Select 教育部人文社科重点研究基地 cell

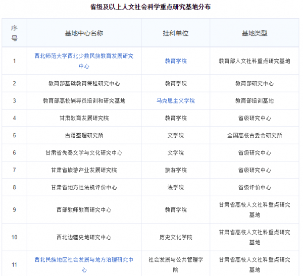pyautogui.click(x=255, y=61)
